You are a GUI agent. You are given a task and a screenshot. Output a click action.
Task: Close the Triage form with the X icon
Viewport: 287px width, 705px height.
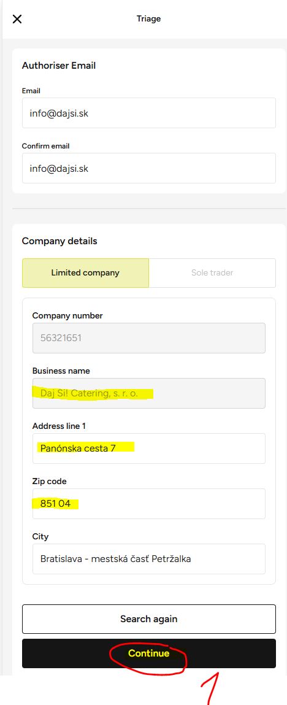point(17,19)
